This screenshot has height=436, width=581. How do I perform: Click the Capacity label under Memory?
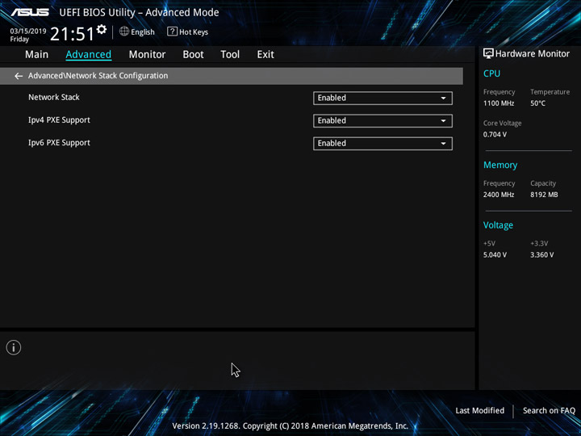point(543,183)
